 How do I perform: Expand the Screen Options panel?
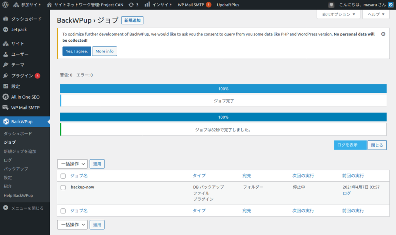[x=338, y=14]
